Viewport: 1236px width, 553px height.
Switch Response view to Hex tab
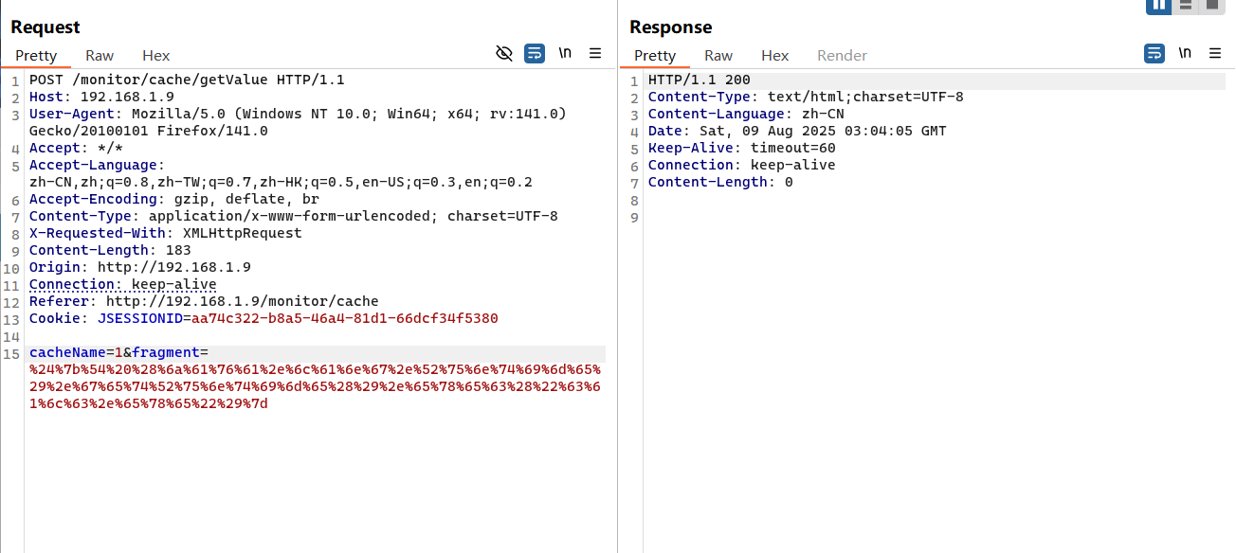pos(774,56)
